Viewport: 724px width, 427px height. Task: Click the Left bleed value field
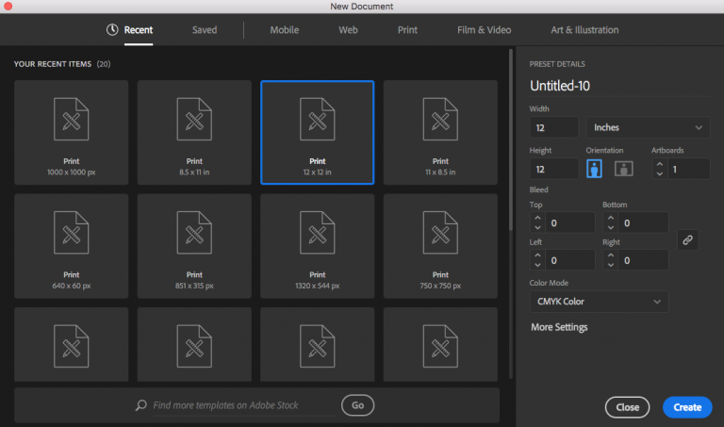pos(569,260)
